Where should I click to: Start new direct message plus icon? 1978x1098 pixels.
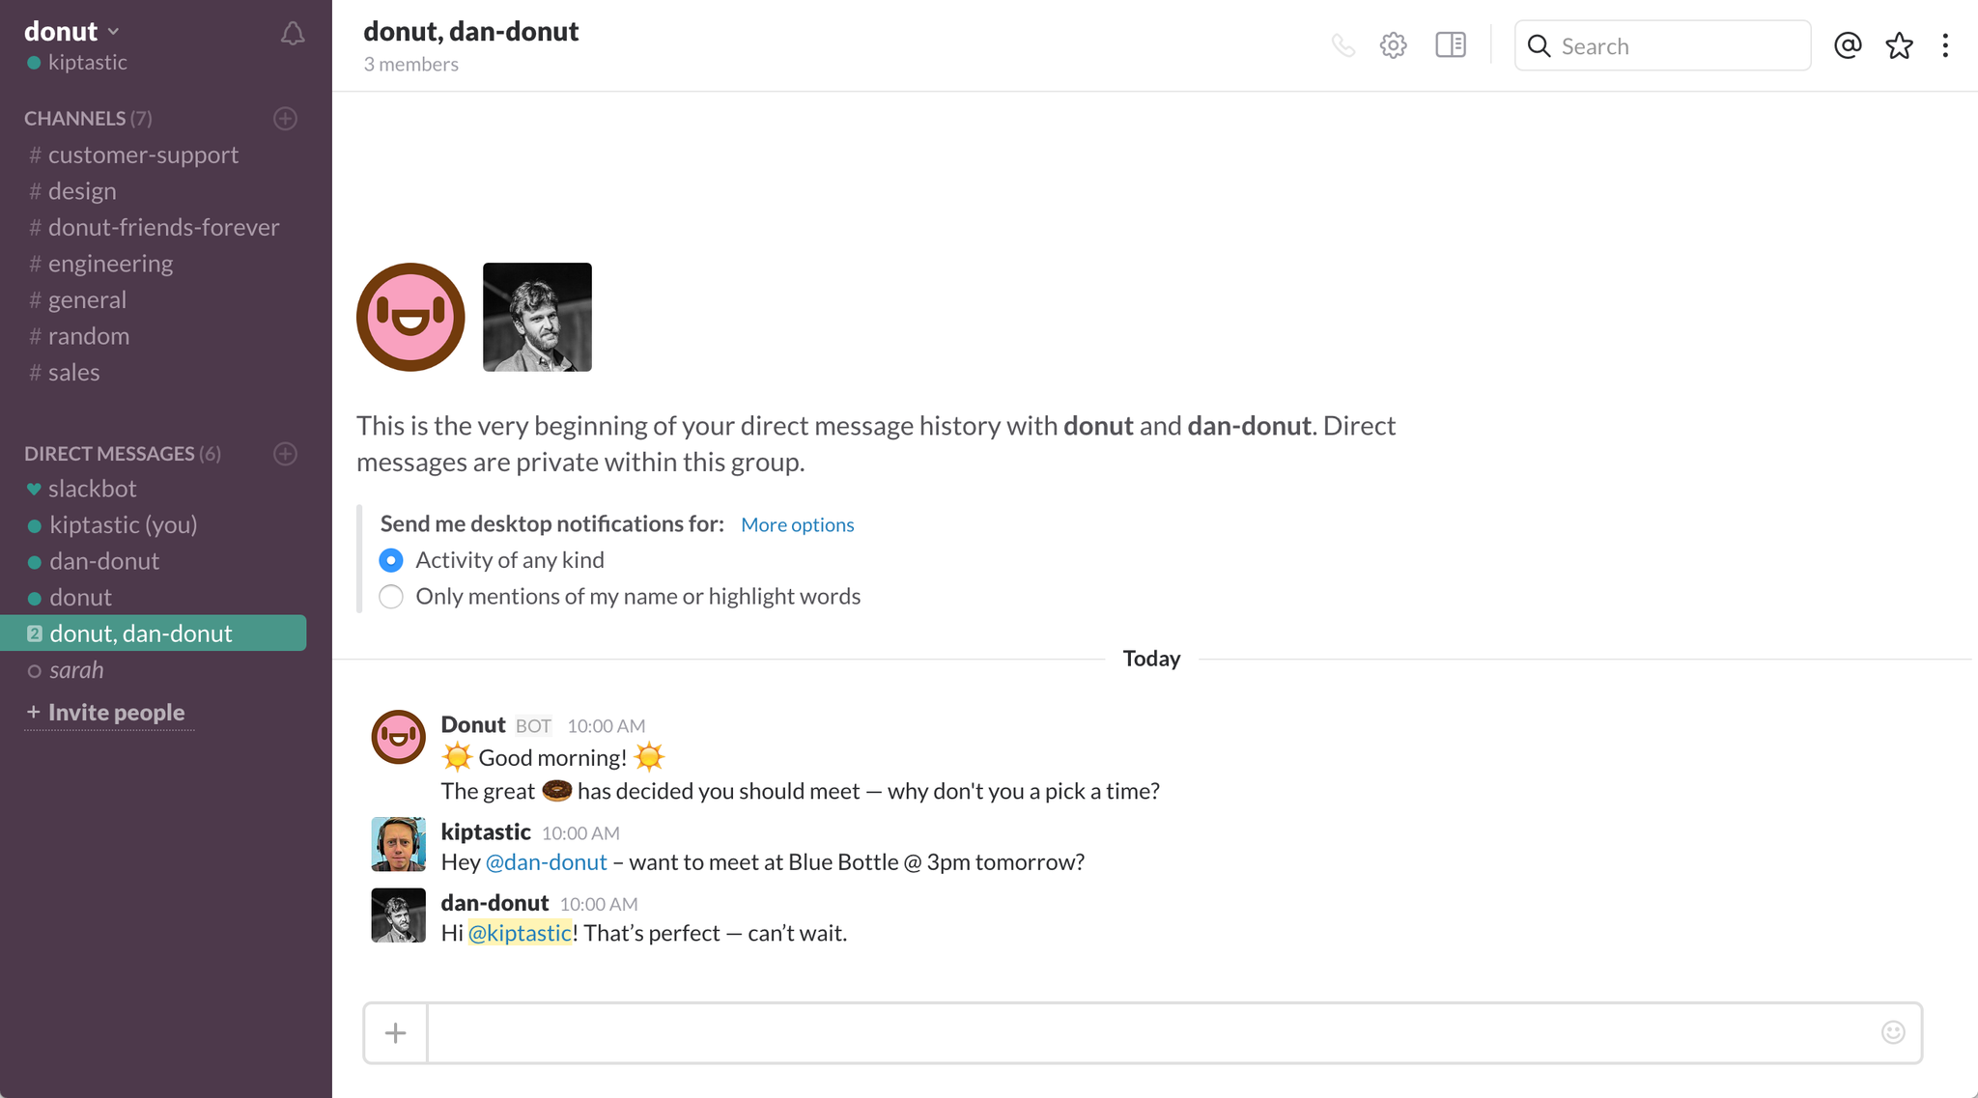tap(285, 453)
